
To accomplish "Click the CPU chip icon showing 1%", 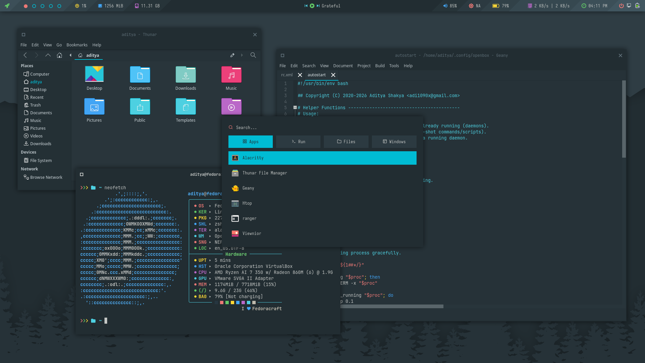I will [77, 6].
